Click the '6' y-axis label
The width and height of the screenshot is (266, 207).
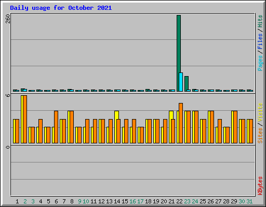pos(8,95)
